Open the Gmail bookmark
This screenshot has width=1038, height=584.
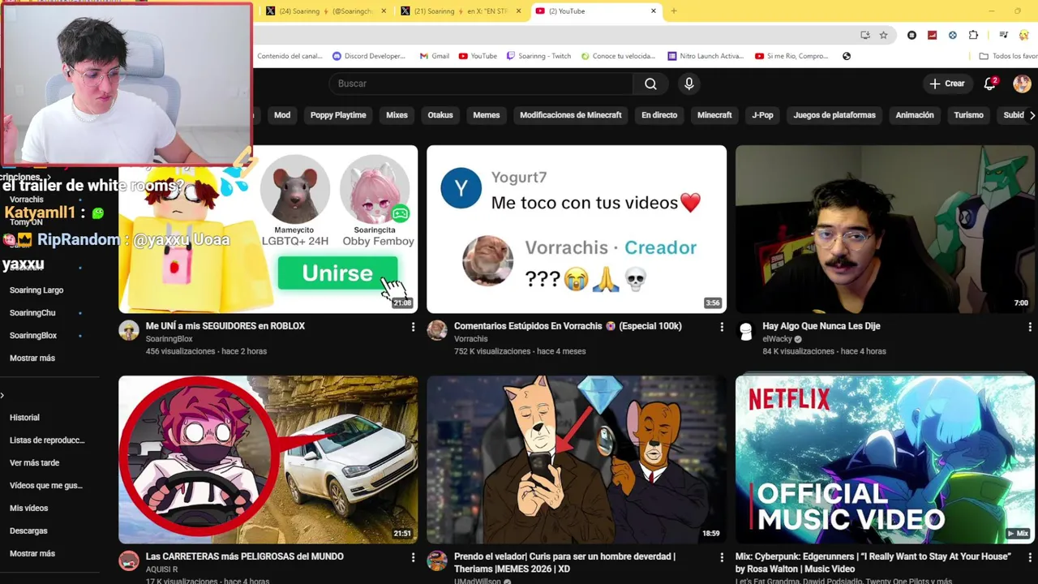point(434,56)
